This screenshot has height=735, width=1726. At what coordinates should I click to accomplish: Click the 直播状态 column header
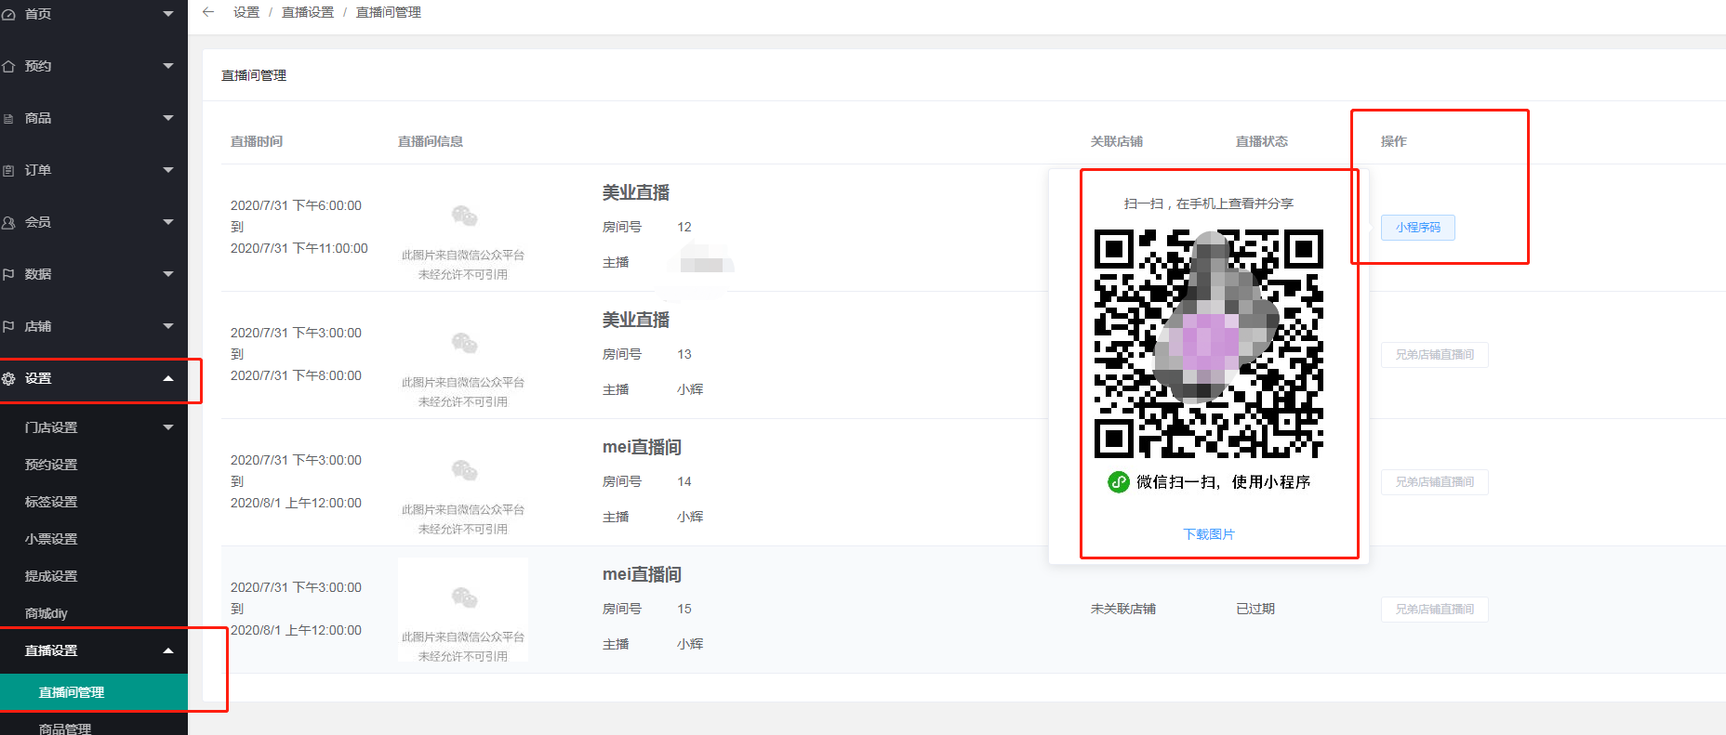[x=1262, y=141]
